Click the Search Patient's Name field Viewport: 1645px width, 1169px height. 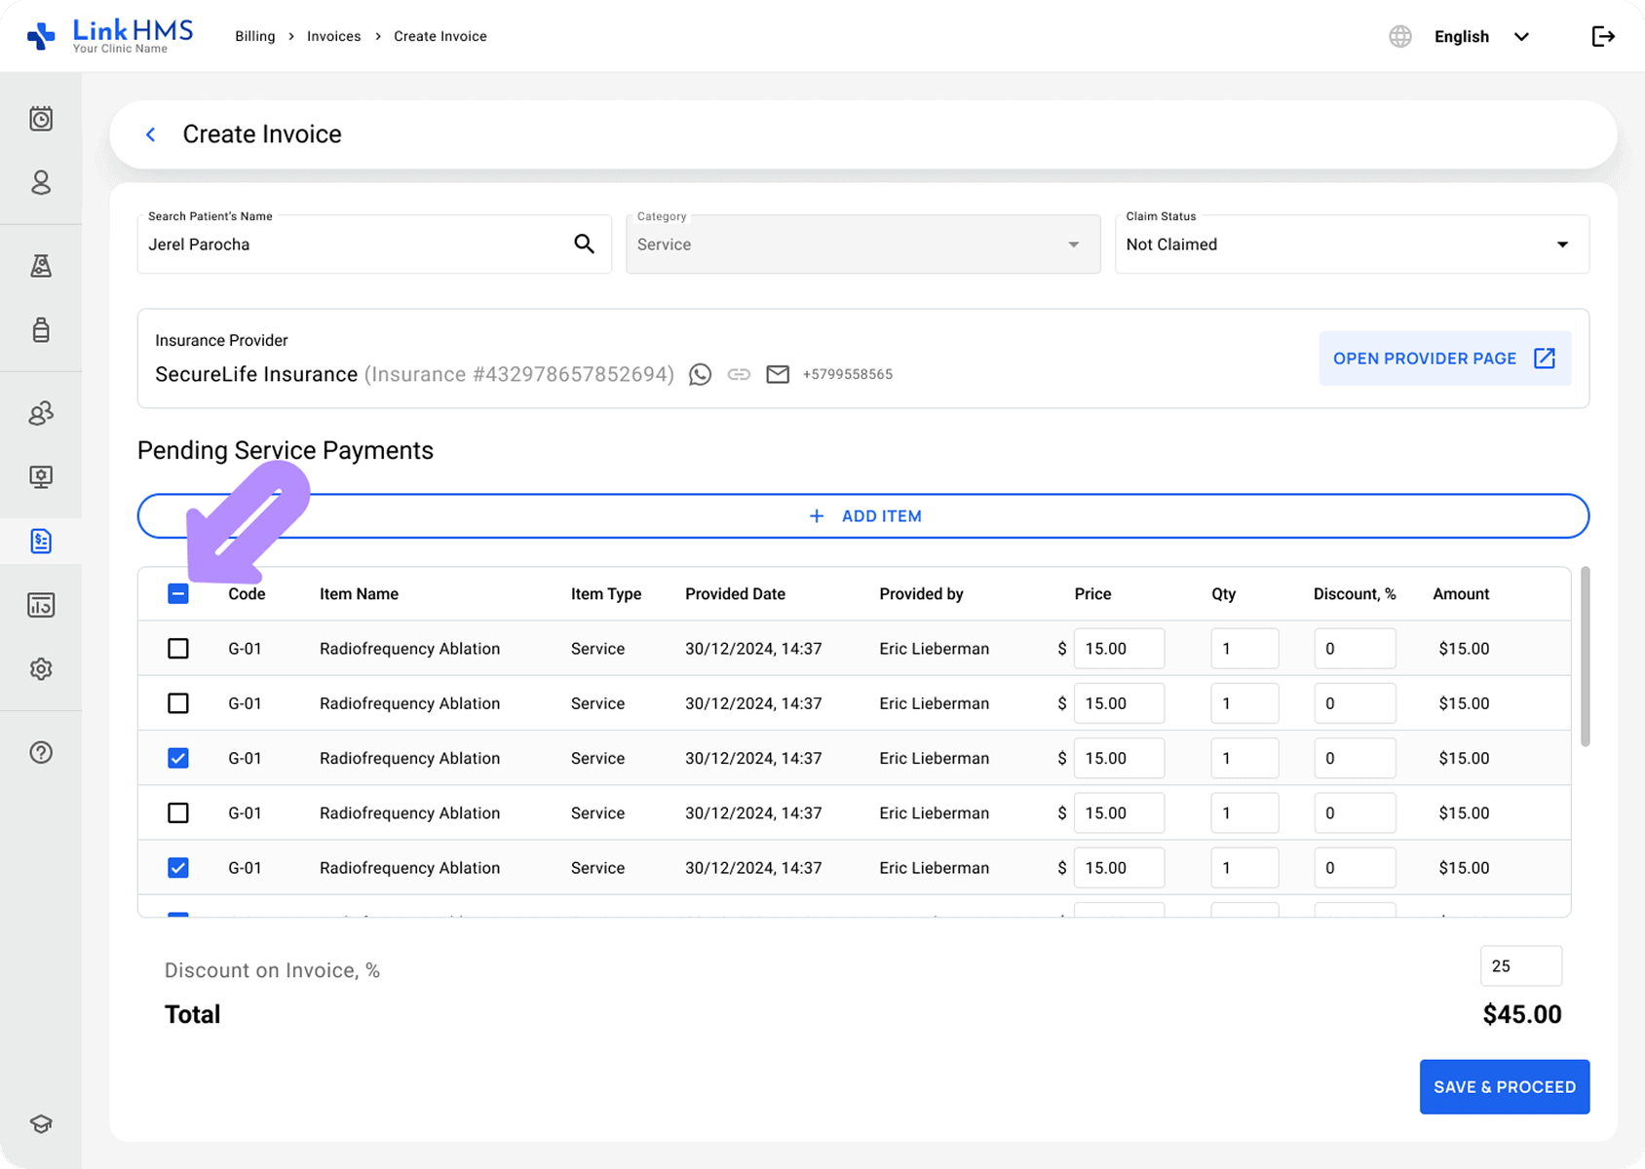click(x=374, y=244)
